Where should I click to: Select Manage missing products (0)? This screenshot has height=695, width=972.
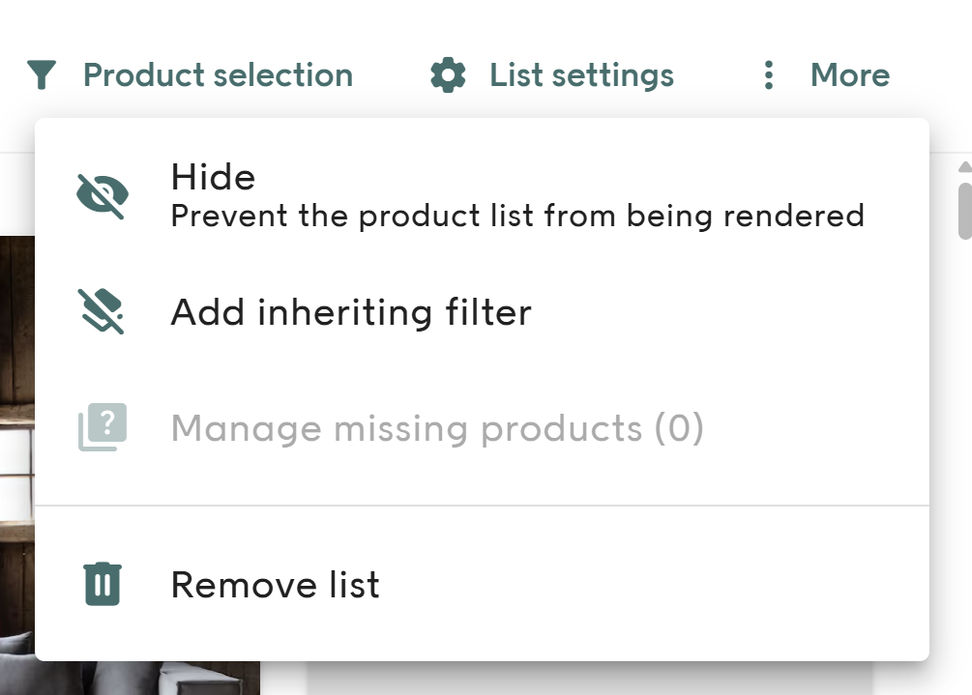click(437, 428)
